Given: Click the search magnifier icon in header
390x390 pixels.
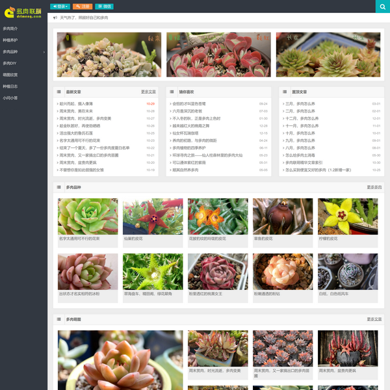Looking at the screenshot, I should pos(382,6).
